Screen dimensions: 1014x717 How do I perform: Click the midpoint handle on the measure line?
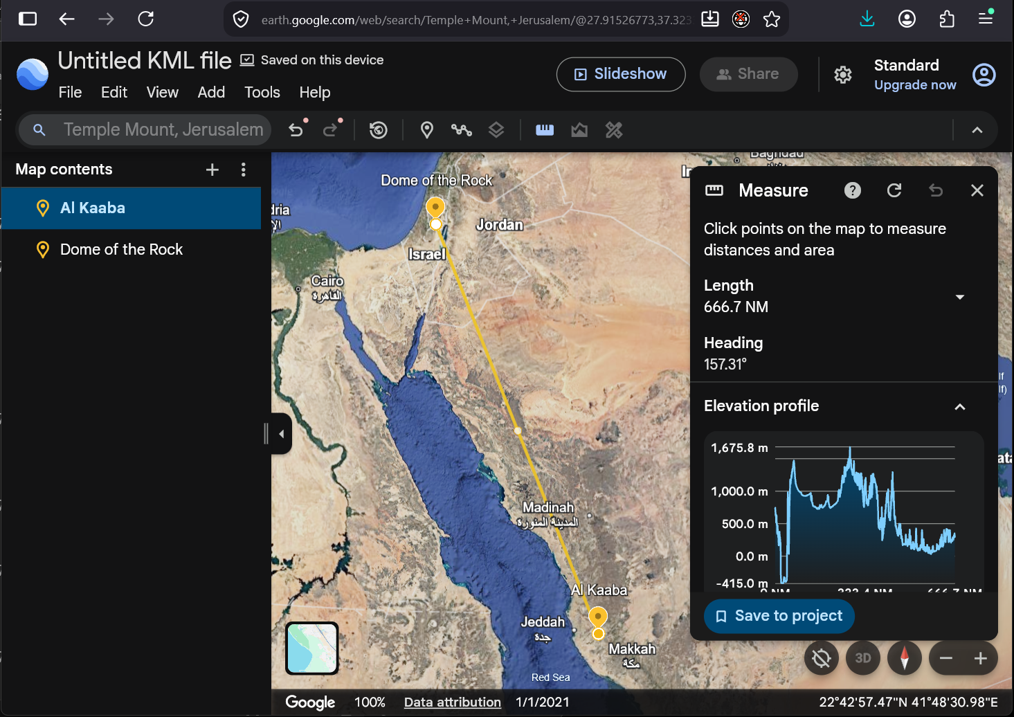pyautogui.click(x=518, y=430)
